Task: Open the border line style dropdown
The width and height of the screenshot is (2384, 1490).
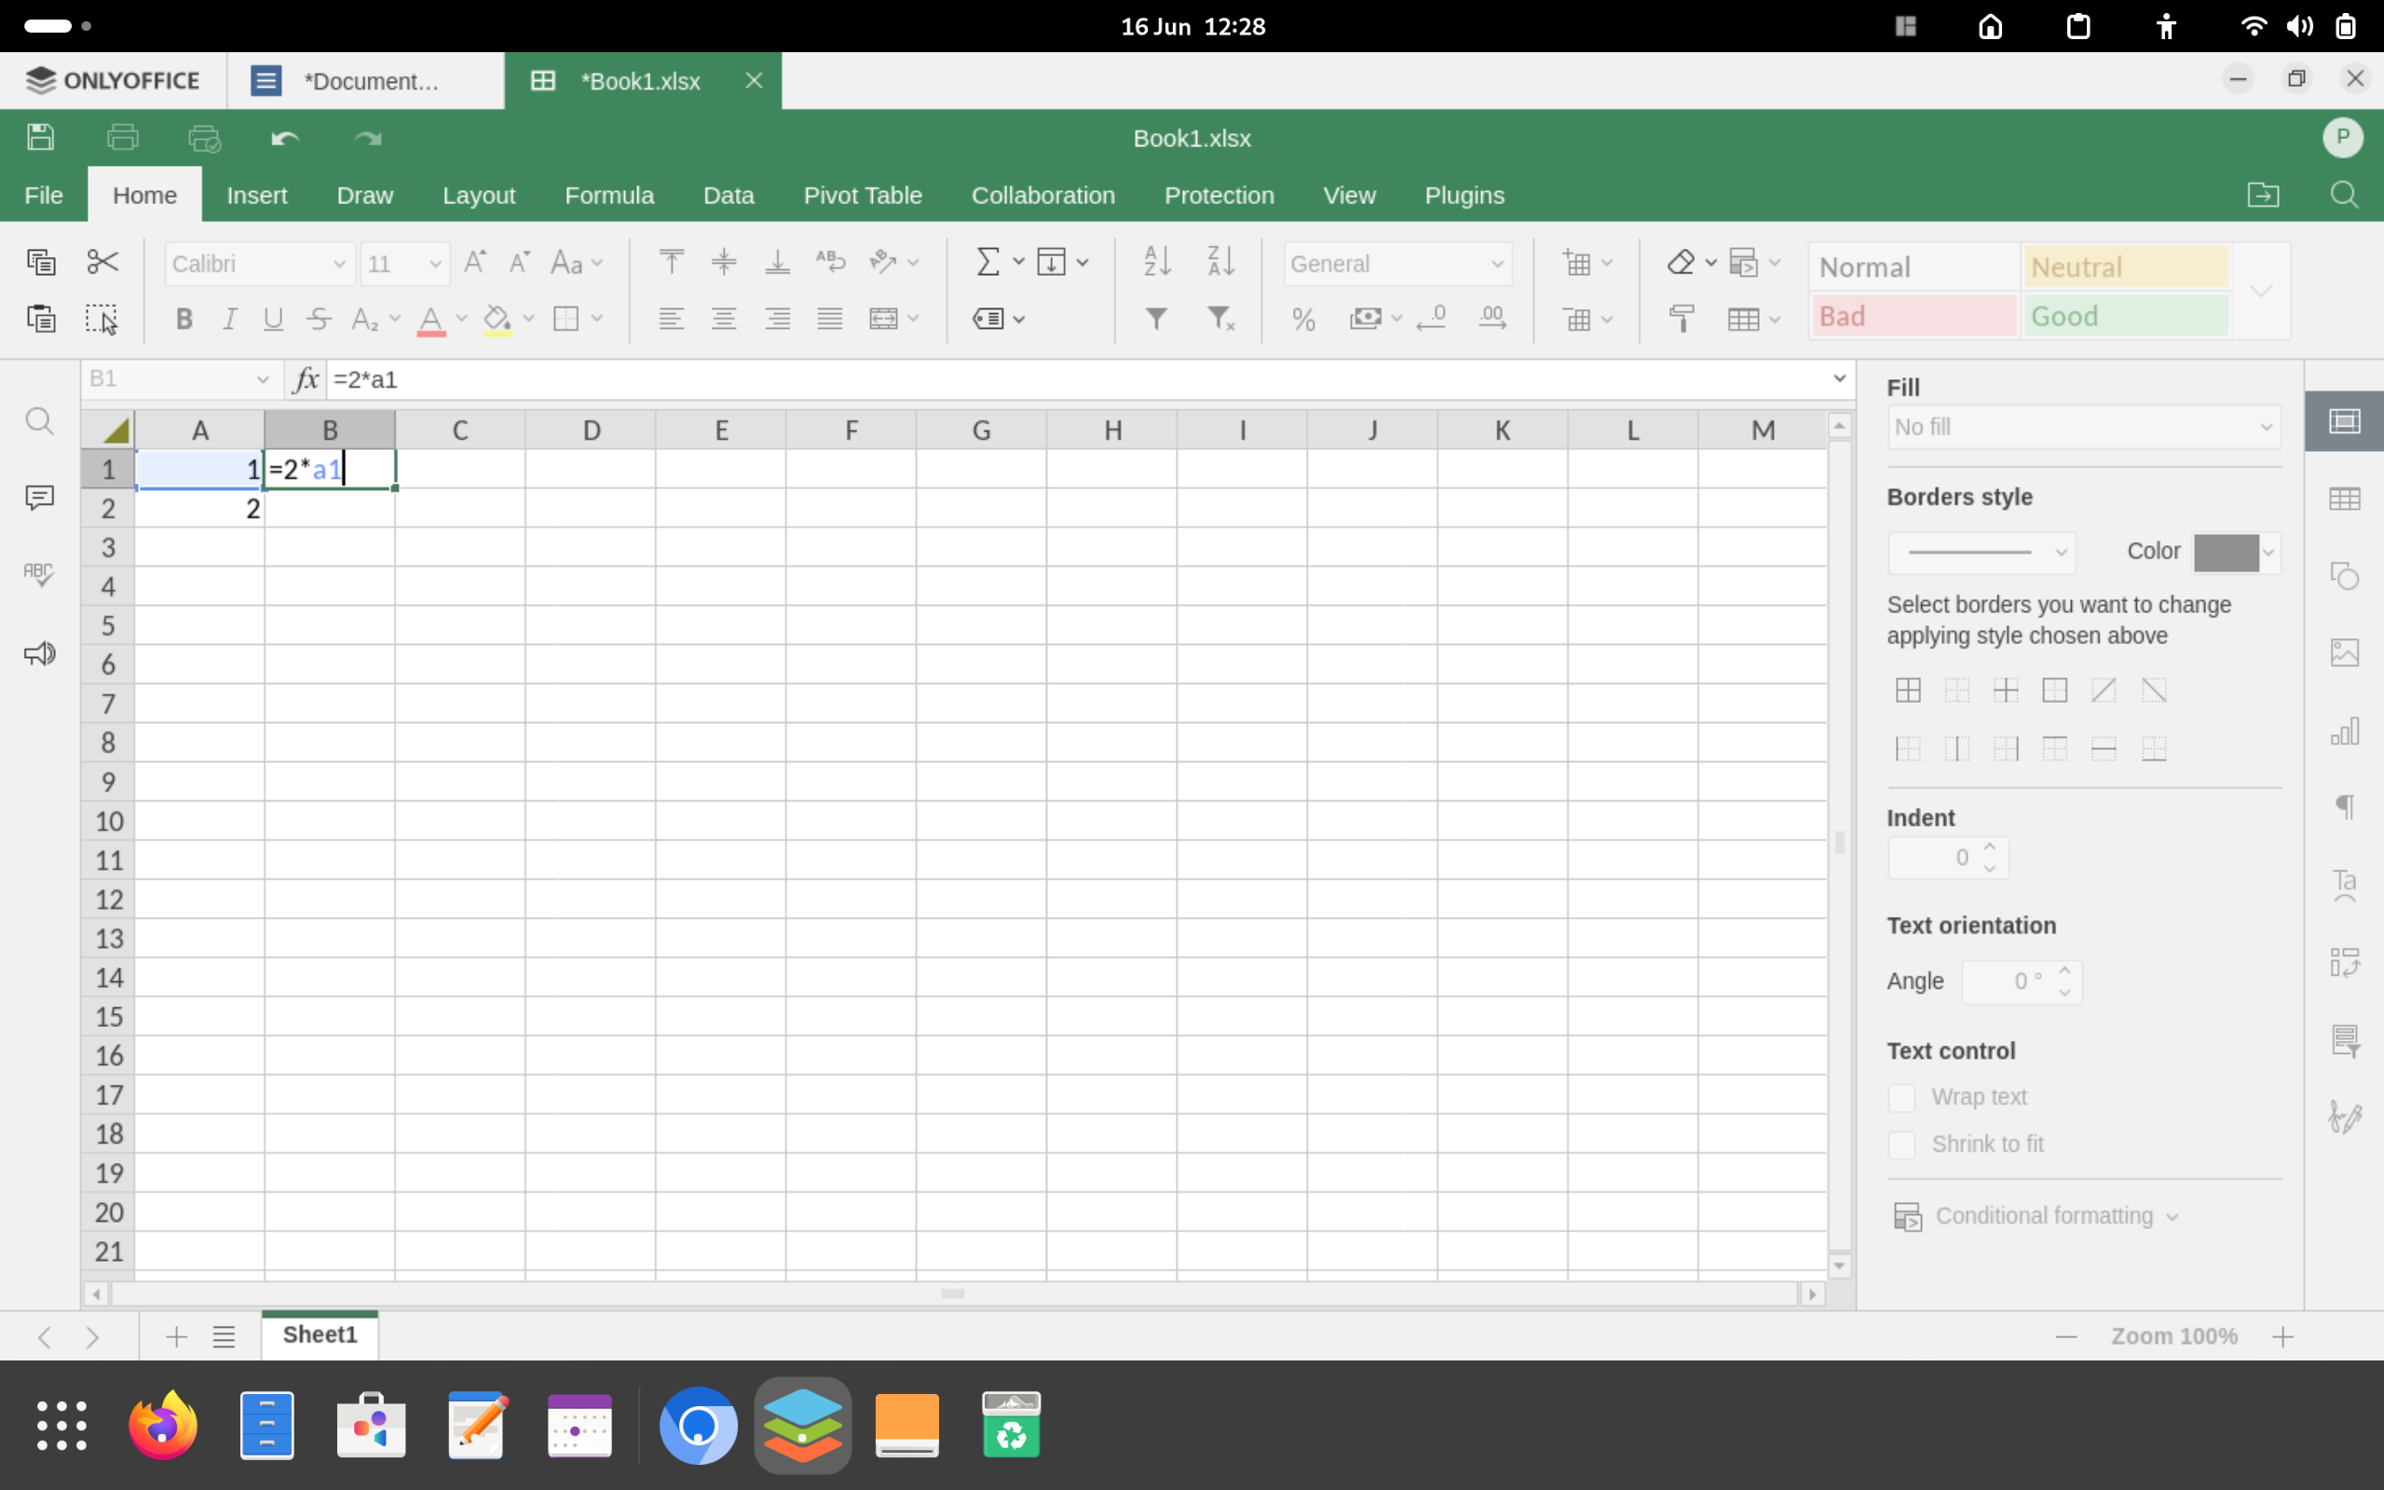Action: coord(1982,552)
